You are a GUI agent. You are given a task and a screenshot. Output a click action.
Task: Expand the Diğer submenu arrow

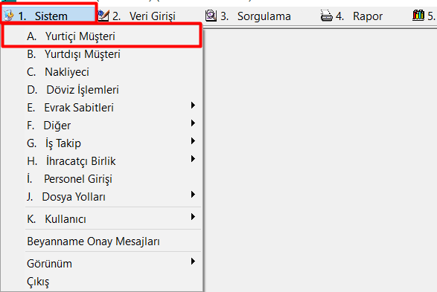click(193, 123)
